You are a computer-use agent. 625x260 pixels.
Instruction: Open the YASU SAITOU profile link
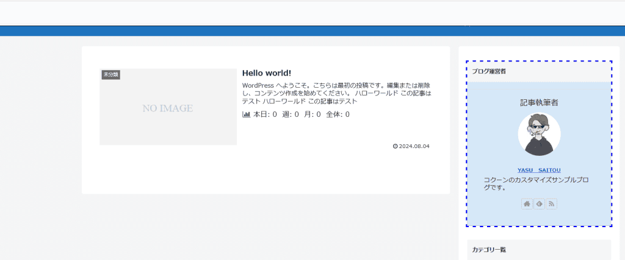coord(539,170)
